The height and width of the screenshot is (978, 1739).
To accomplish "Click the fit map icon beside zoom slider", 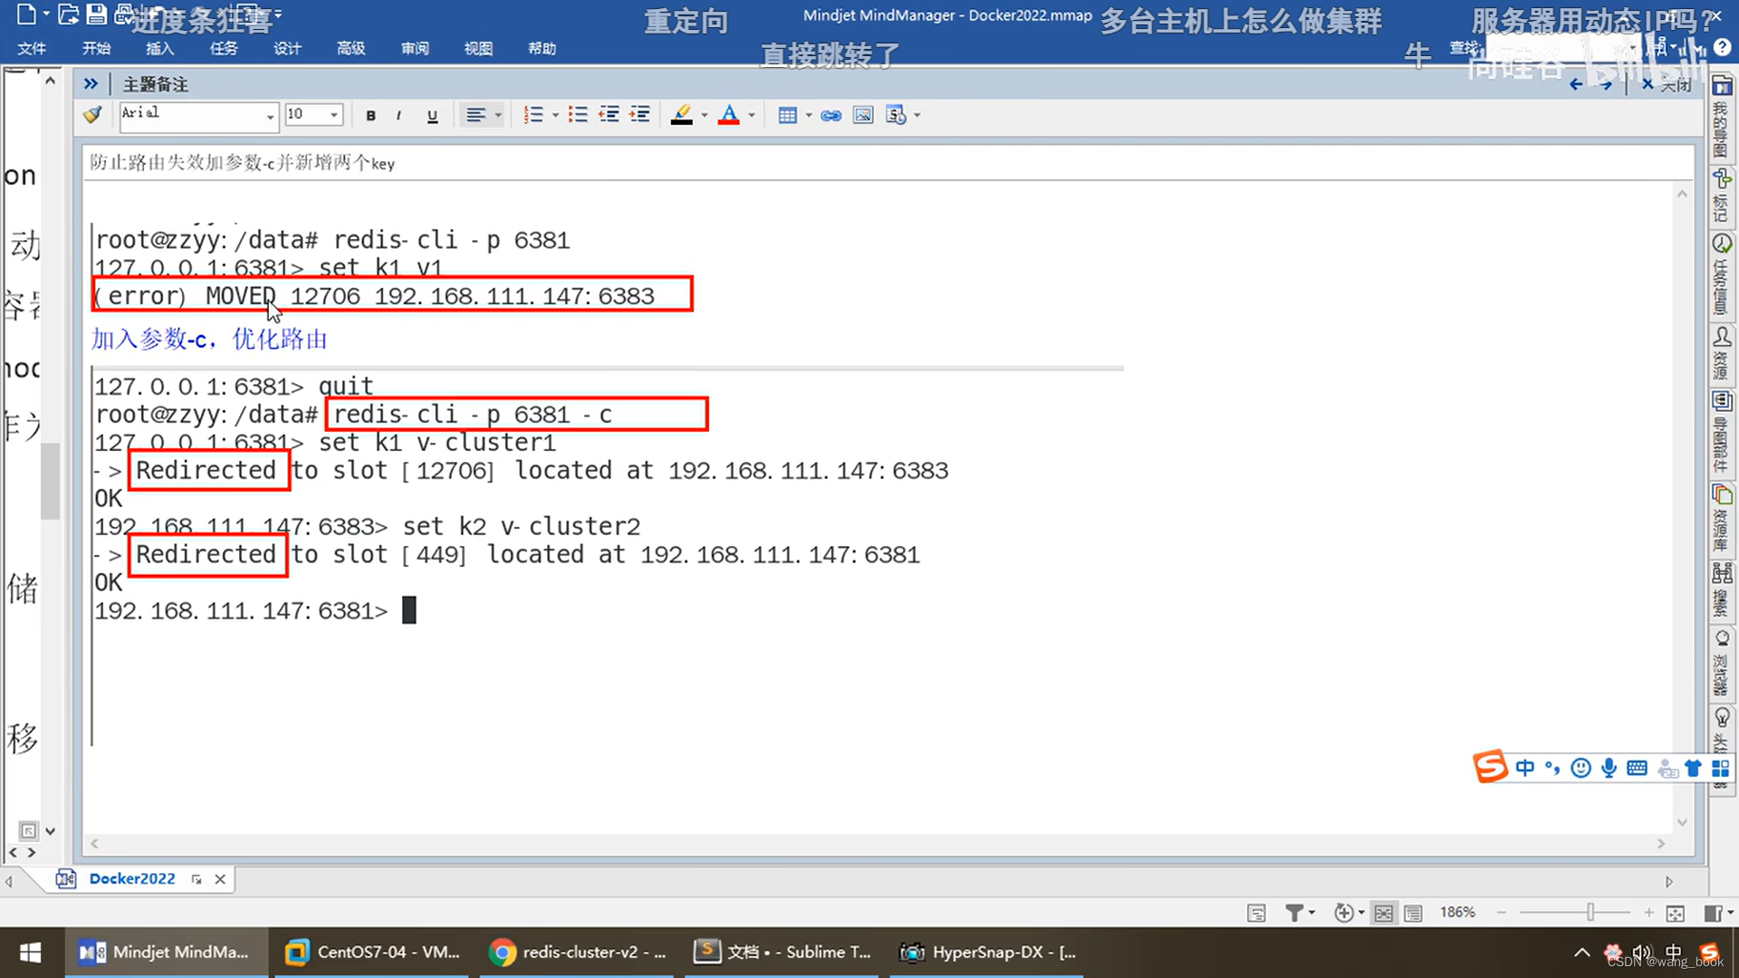I will click(1676, 913).
